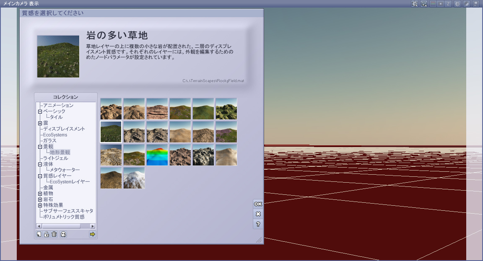The image size is (483, 261).
Task: Collapse the ベーシック tree node
Action: [40, 111]
